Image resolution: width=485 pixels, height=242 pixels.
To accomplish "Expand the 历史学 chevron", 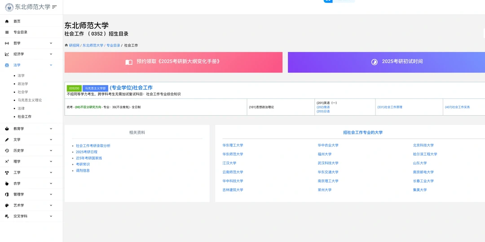I will [51, 151].
